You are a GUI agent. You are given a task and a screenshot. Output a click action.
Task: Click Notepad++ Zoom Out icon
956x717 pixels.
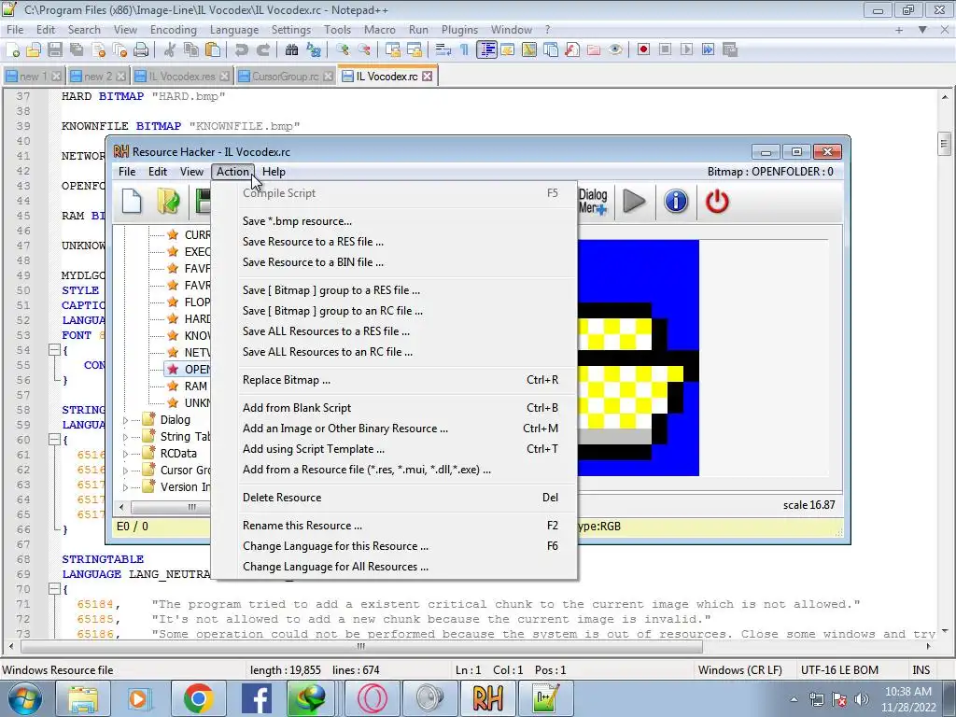coord(364,50)
